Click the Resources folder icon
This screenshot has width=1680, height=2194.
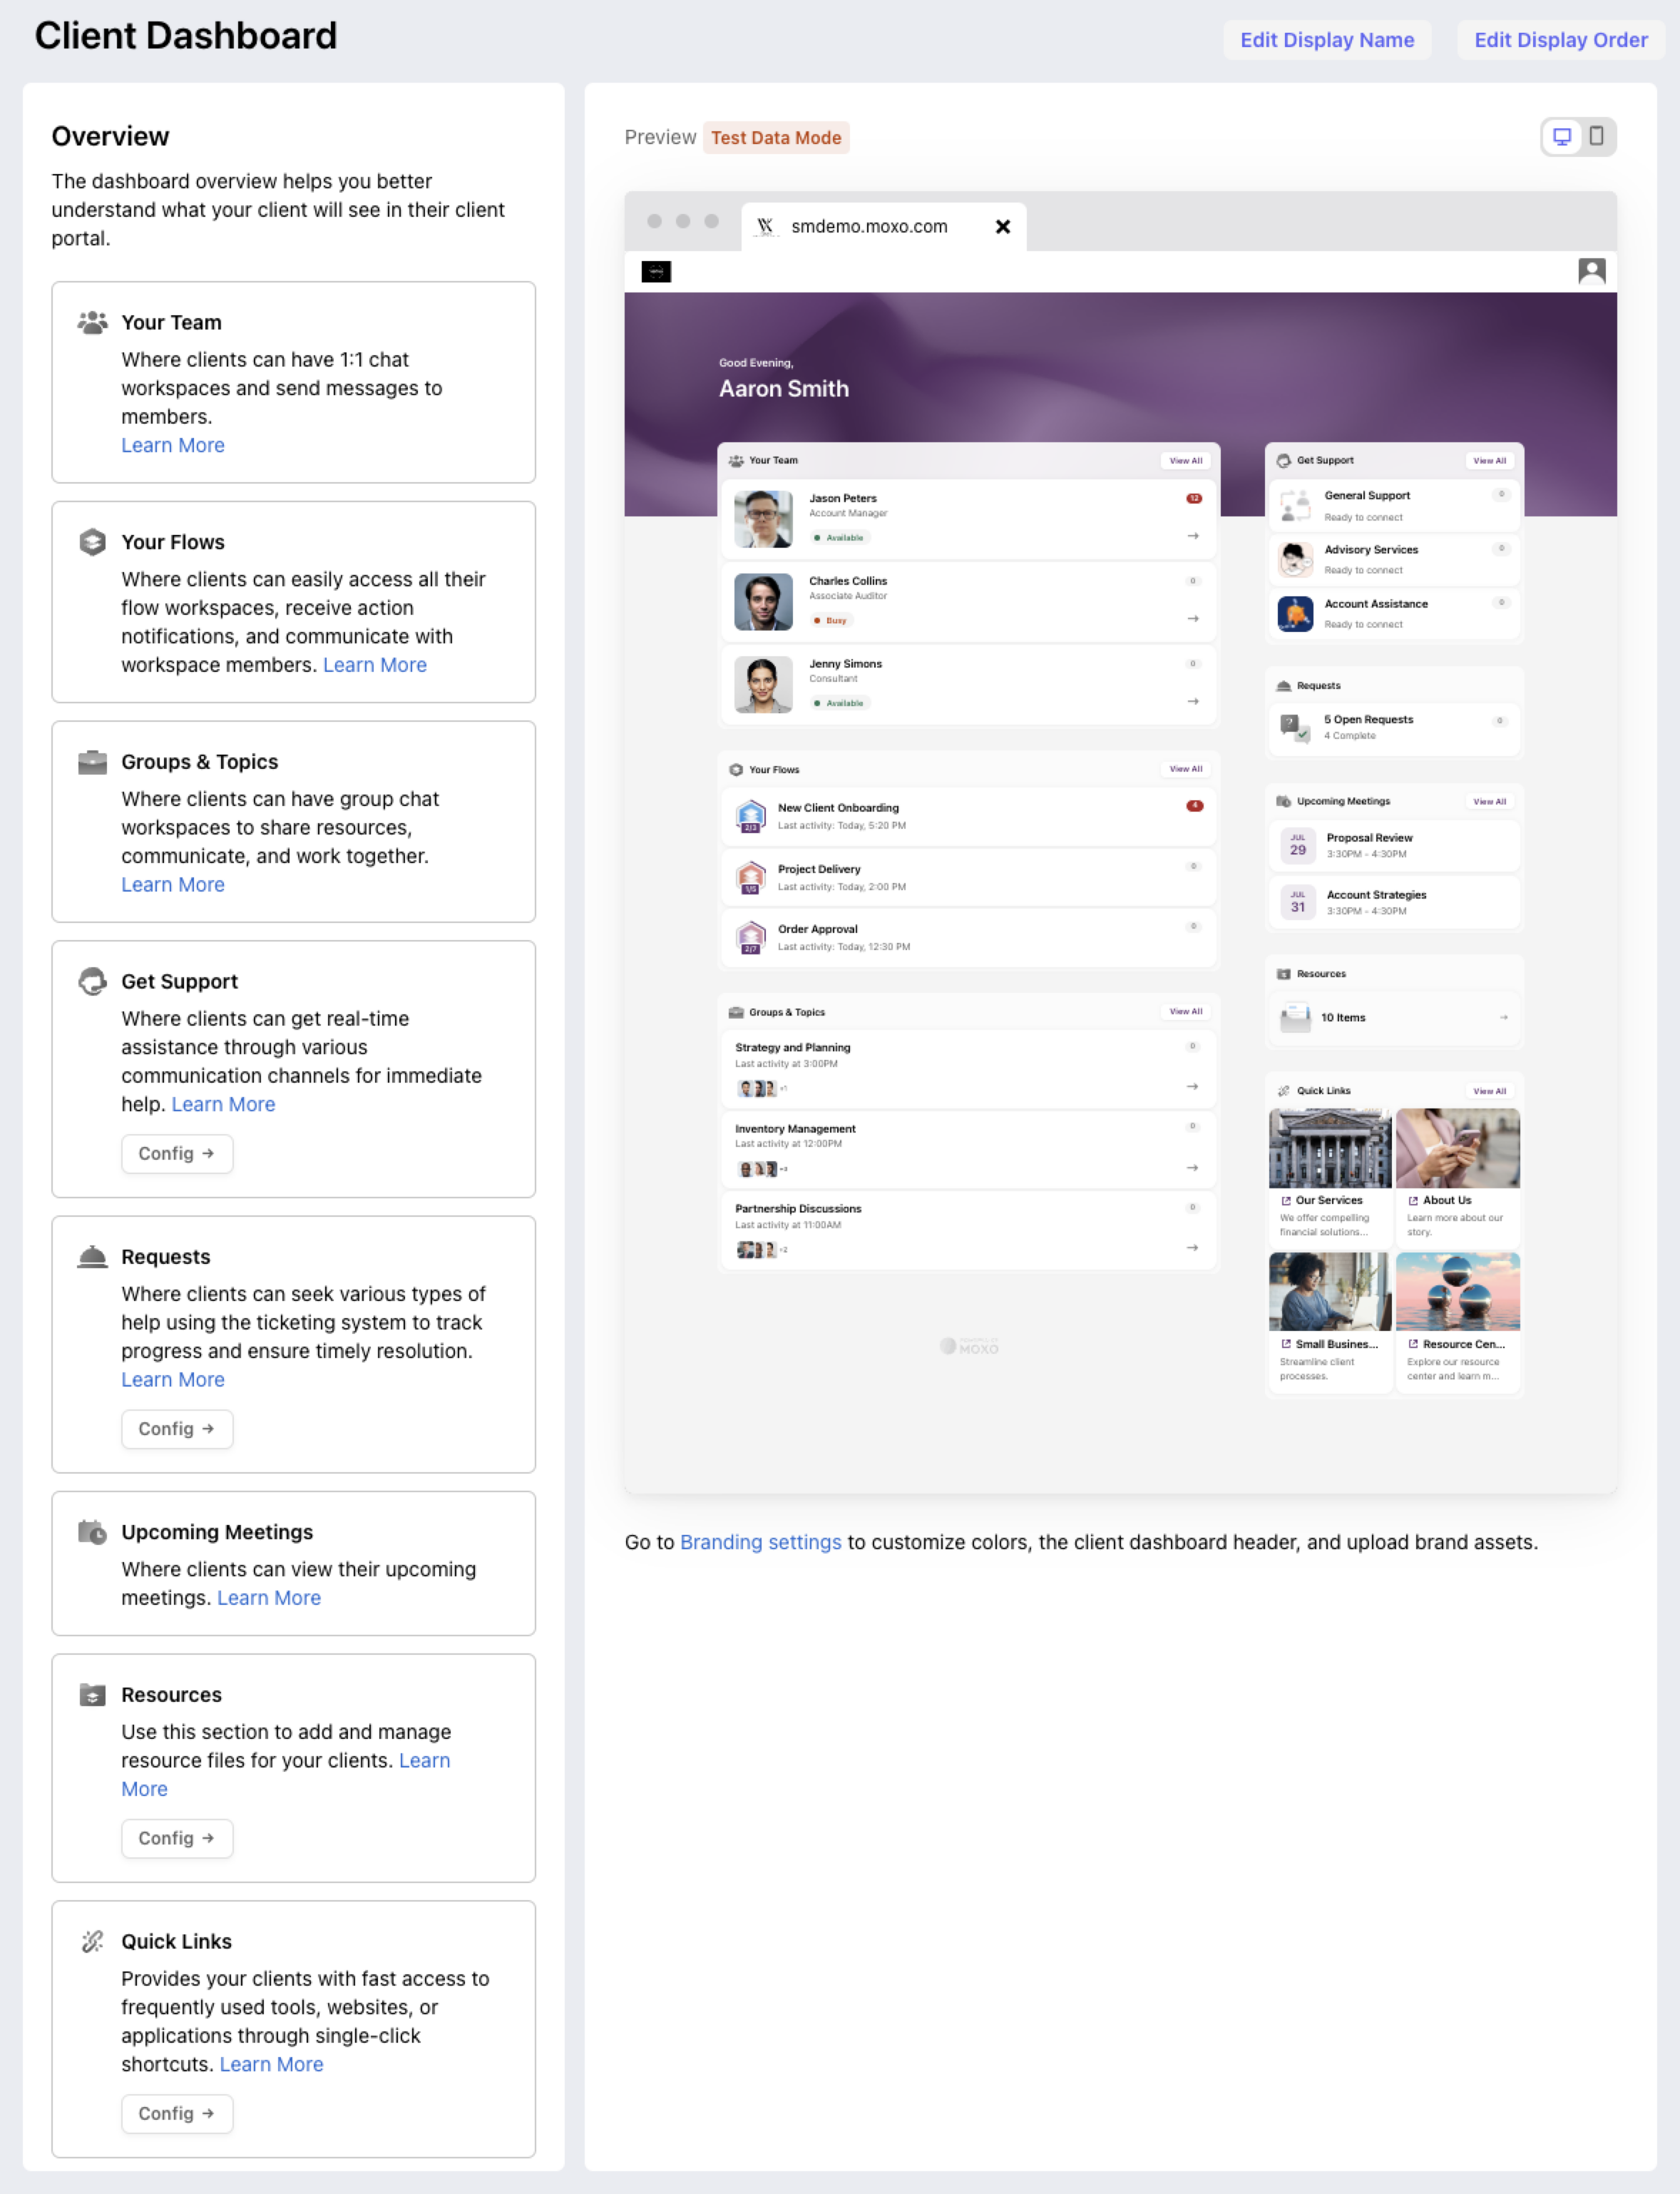[x=92, y=1694]
